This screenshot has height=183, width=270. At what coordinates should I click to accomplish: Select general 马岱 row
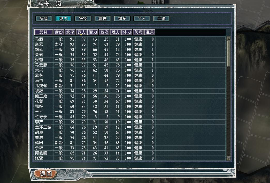(x=130, y=80)
